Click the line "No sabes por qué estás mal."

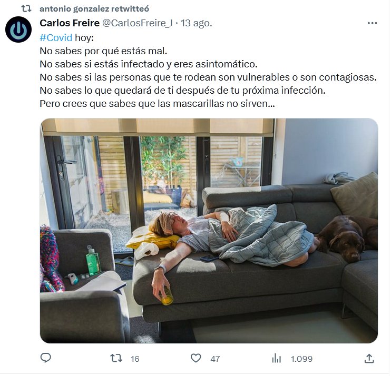pos(103,51)
